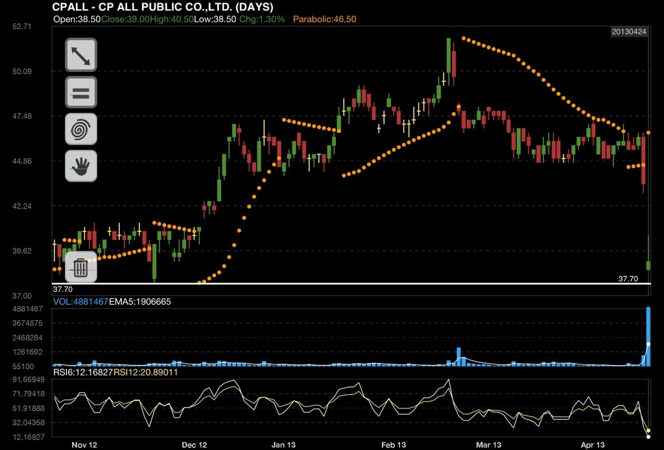Click the RSI12:20.89011 label
This screenshot has width=664, height=450.
pyautogui.click(x=146, y=373)
